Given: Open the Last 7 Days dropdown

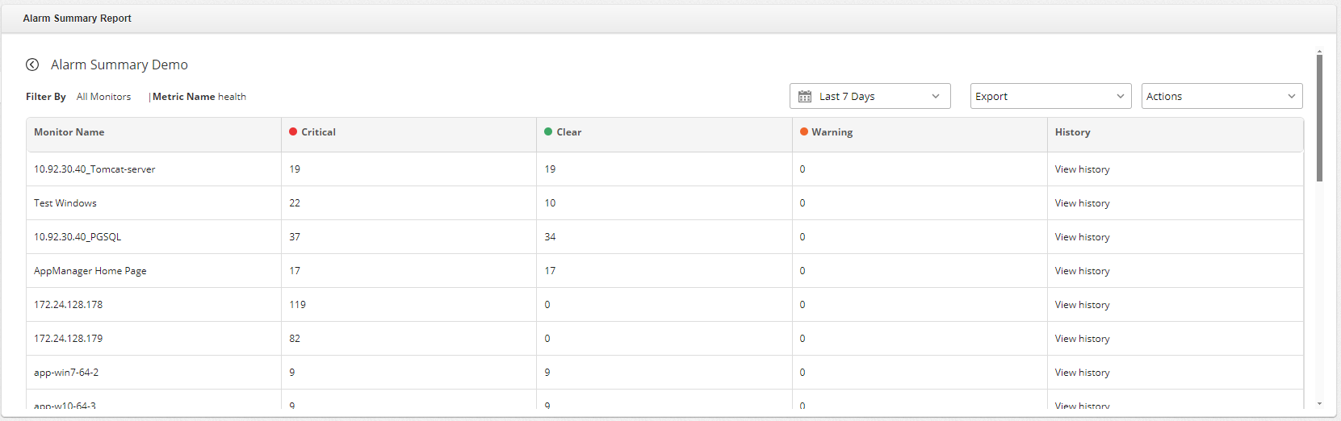Looking at the screenshot, I should [x=870, y=97].
